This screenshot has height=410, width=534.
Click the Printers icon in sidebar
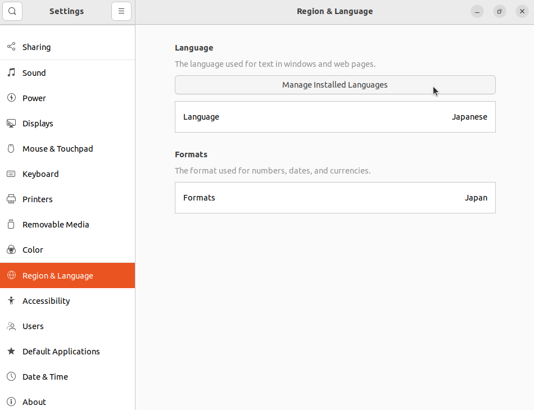point(11,199)
